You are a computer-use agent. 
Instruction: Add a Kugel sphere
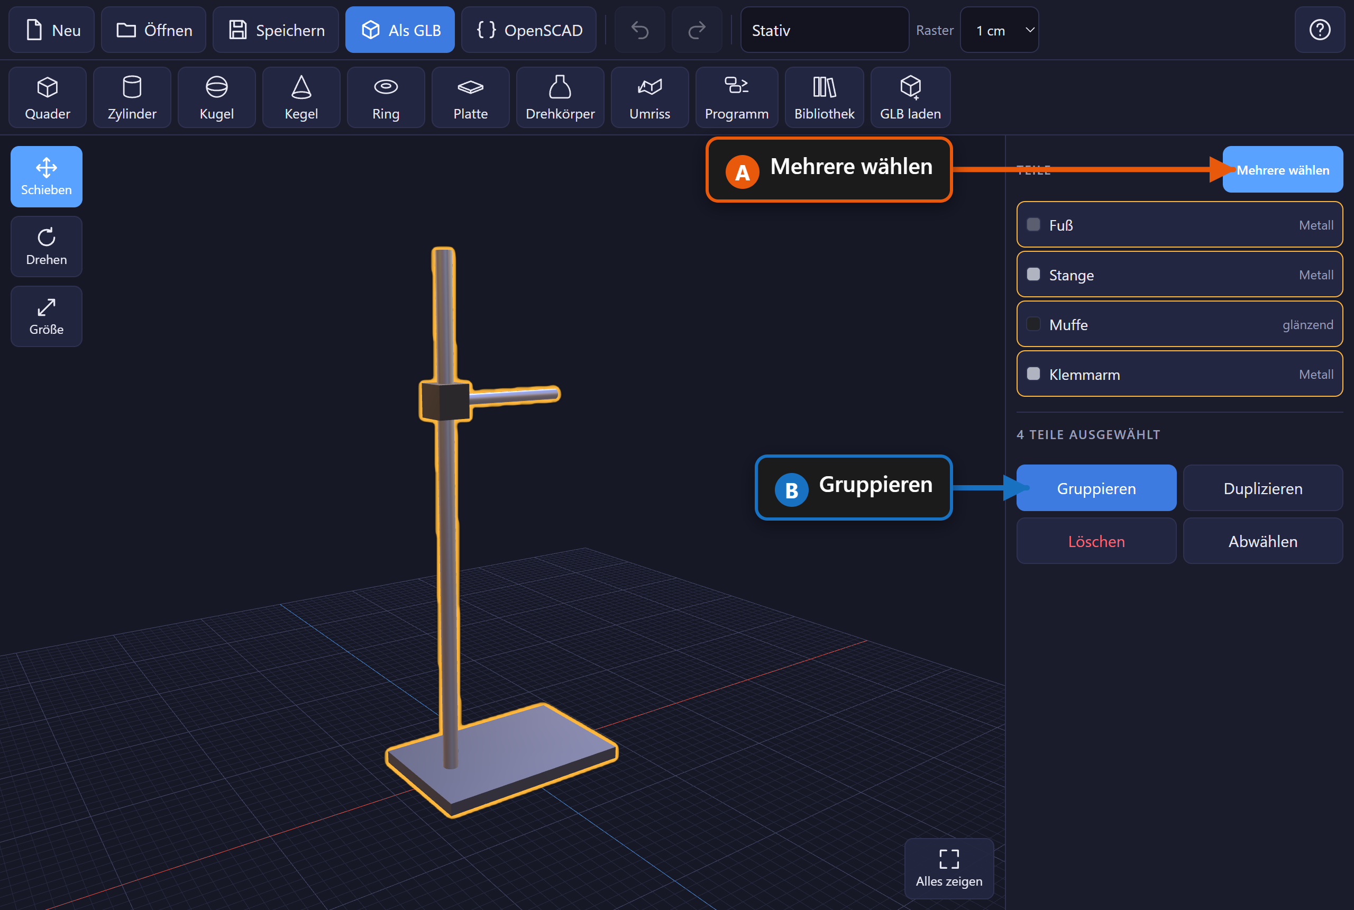pos(217,97)
